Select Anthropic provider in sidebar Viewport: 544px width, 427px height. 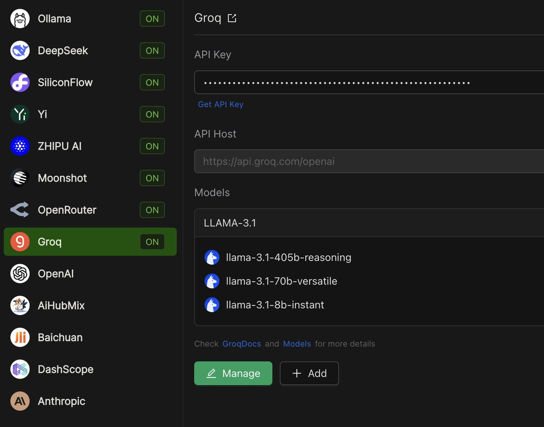click(x=90, y=401)
